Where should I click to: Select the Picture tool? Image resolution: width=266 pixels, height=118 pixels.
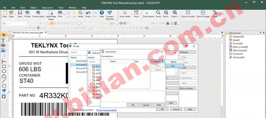(3, 50)
